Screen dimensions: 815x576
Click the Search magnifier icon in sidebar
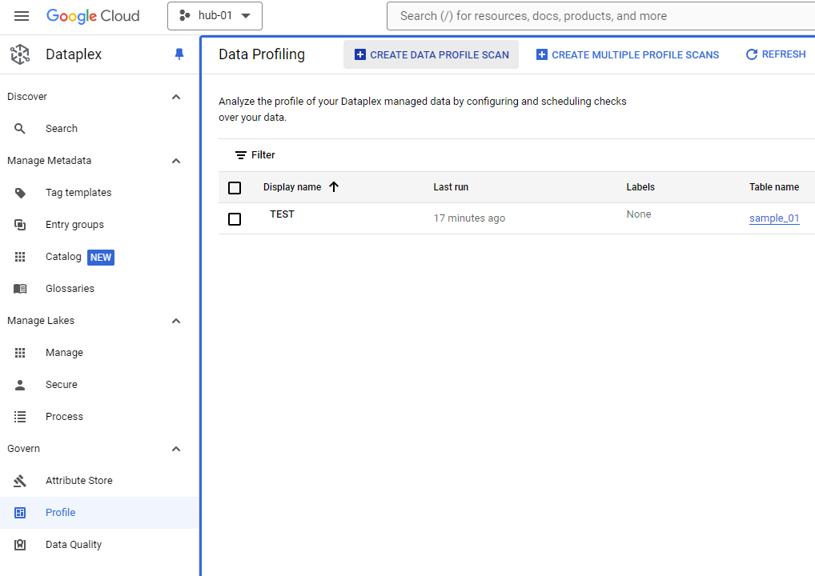coord(20,129)
